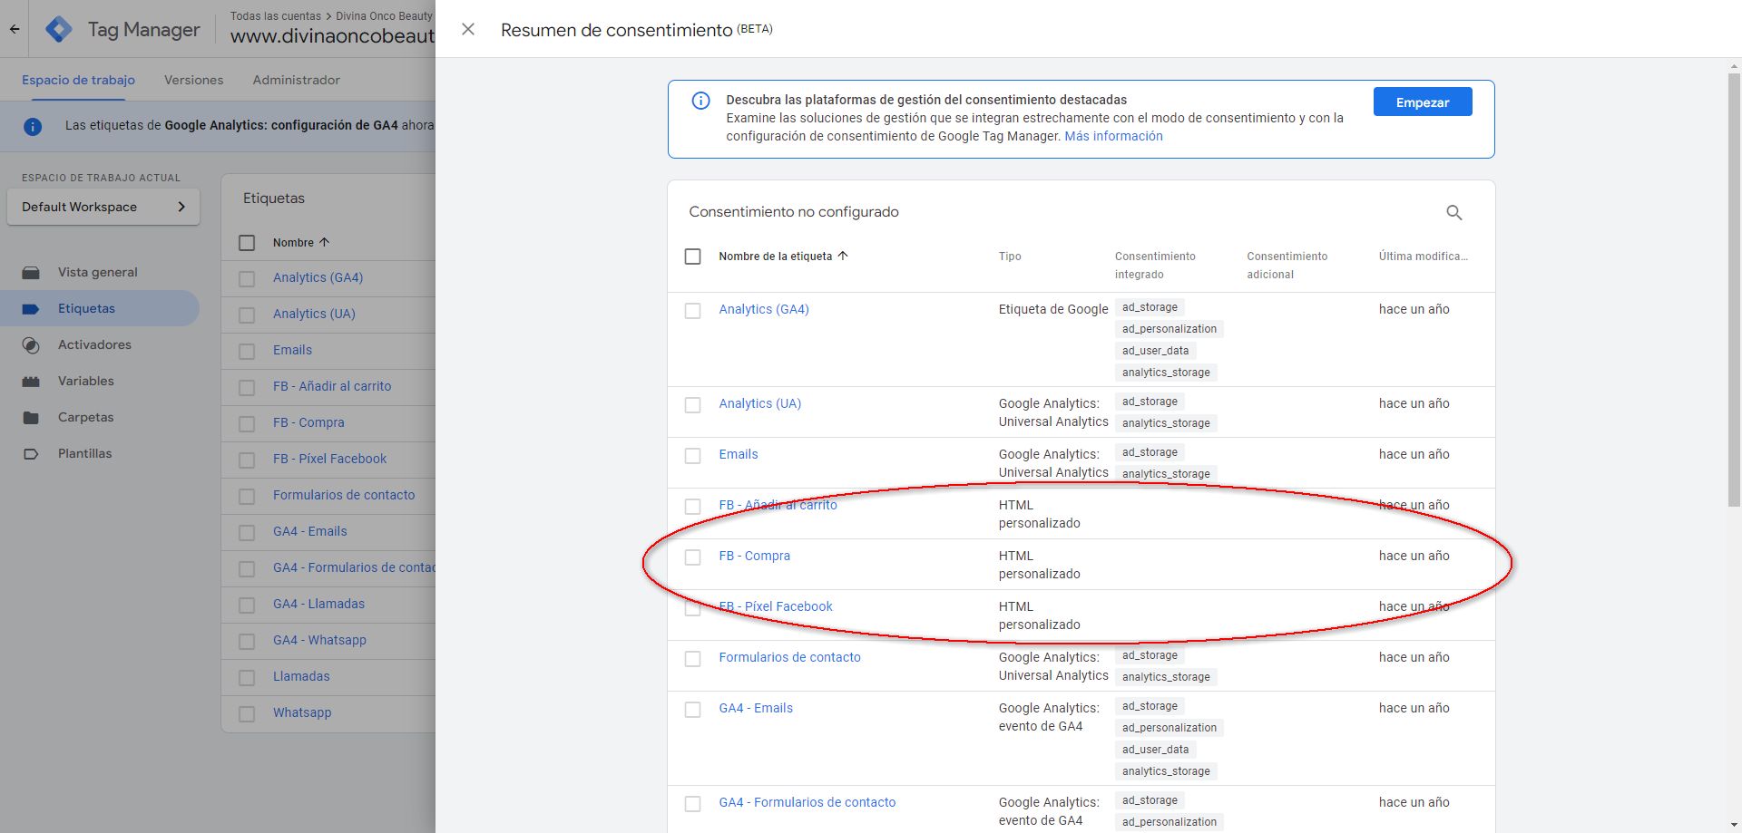The width and height of the screenshot is (1742, 833).
Task: Check the Analytics (GA4) row in consent panel
Action: point(693,311)
